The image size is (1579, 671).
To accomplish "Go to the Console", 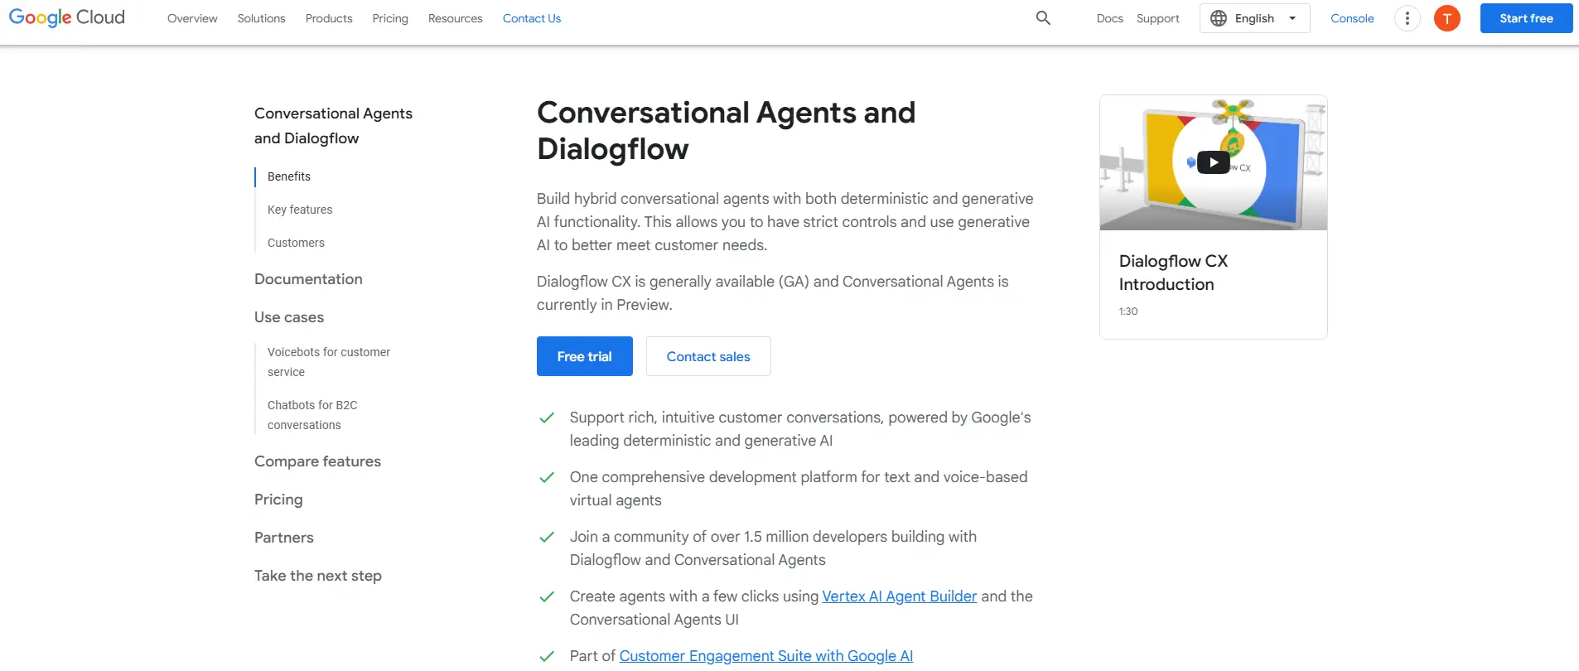I will coord(1352,18).
